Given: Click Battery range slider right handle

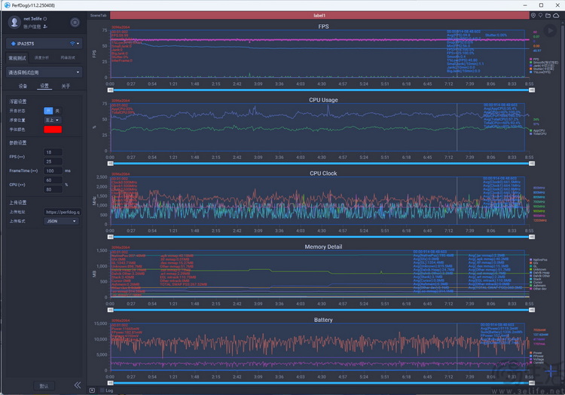Looking at the screenshot, I should point(532,384).
